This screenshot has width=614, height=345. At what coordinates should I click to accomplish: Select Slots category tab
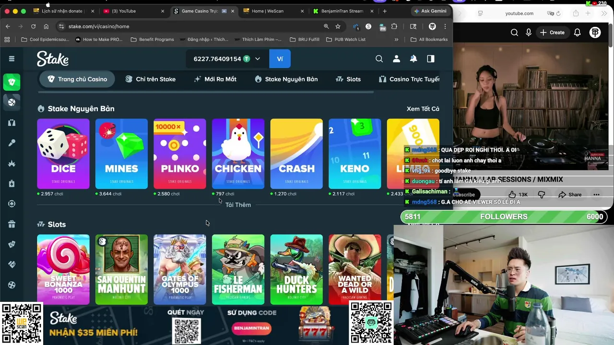(x=348, y=79)
